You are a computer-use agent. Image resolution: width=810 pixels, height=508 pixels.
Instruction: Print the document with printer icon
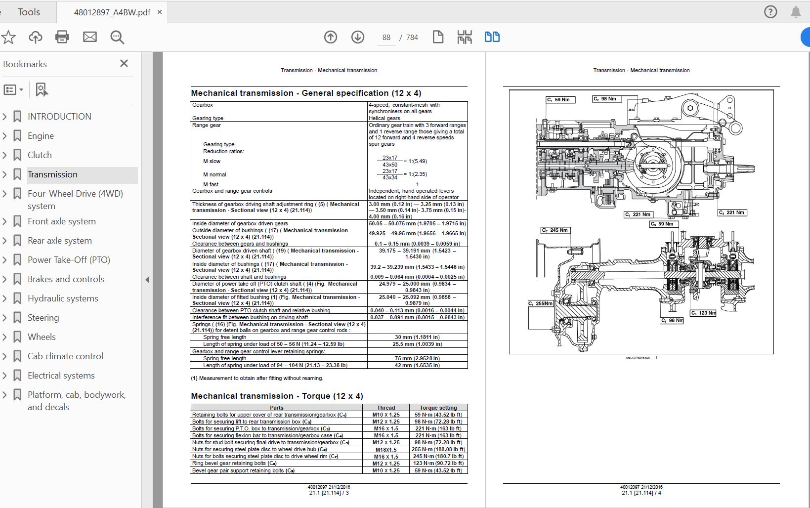click(x=62, y=37)
